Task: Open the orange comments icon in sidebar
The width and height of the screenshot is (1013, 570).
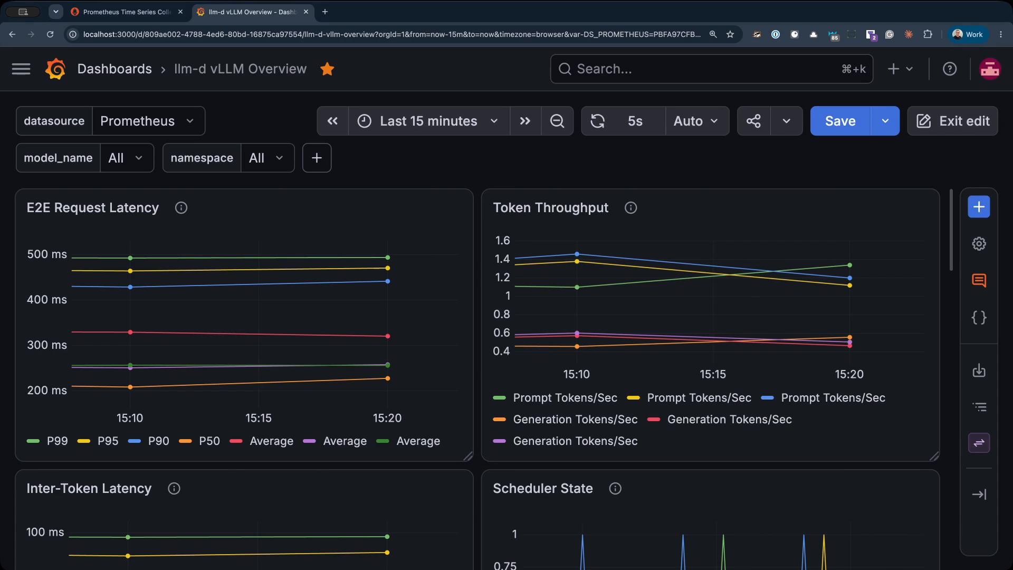Action: pos(979,281)
